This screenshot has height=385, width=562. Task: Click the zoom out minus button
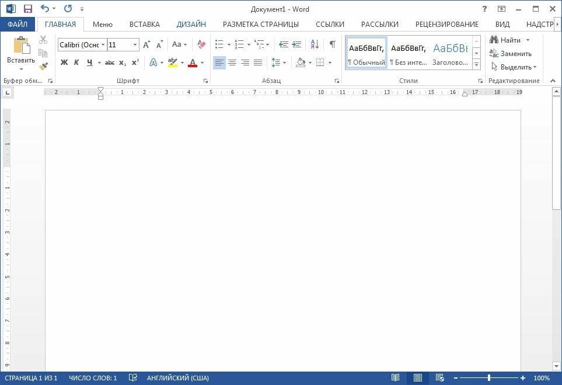(456, 378)
